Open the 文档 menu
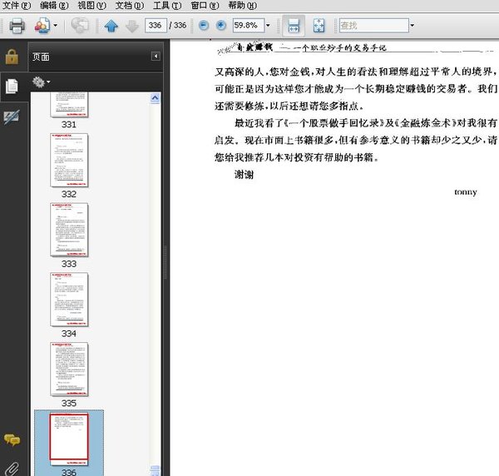Viewport: 499px width, 476px height. coord(130,6)
